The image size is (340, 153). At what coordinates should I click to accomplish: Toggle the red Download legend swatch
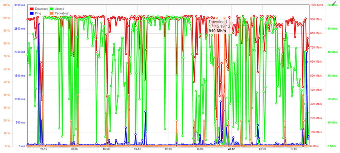click(x=32, y=9)
